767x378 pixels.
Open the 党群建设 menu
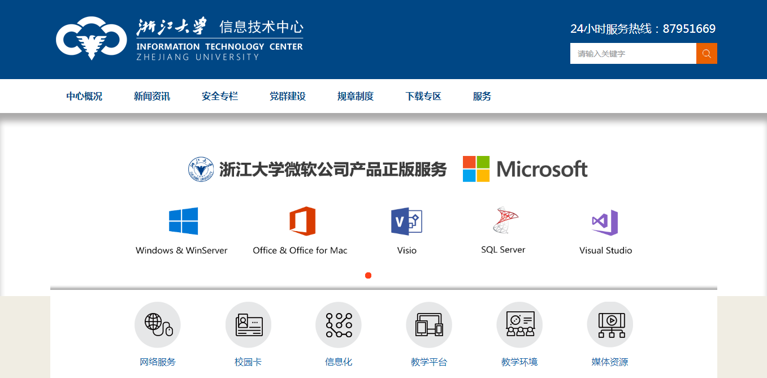(288, 96)
